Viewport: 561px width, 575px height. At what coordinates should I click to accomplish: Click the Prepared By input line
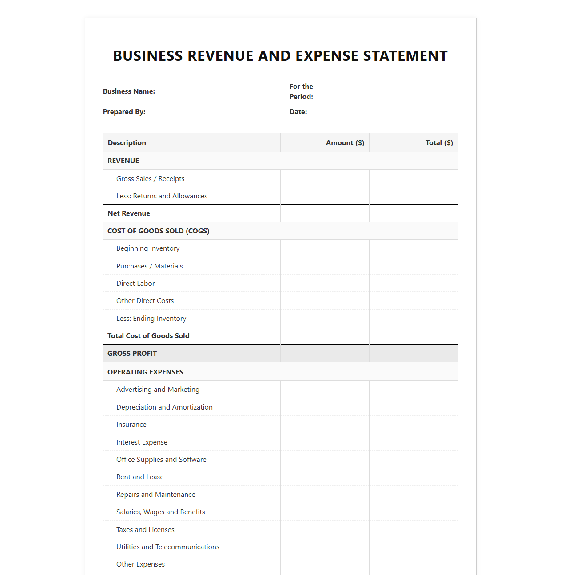coord(218,112)
